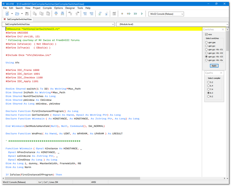Click the green Run executable arrow icon

tap(142, 14)
